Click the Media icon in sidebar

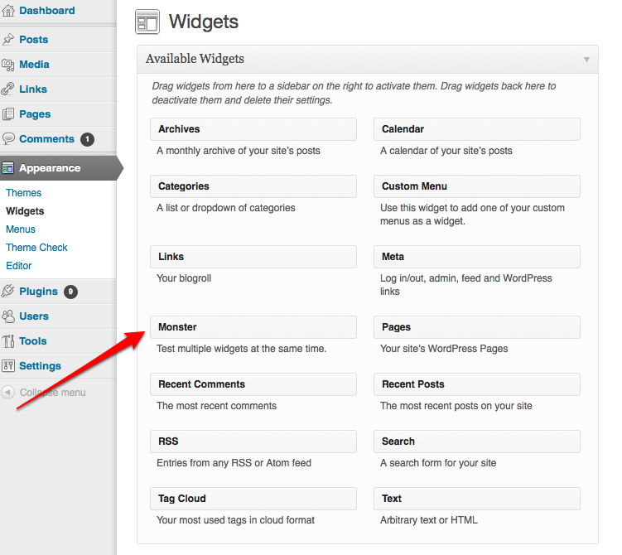[8, 65]
